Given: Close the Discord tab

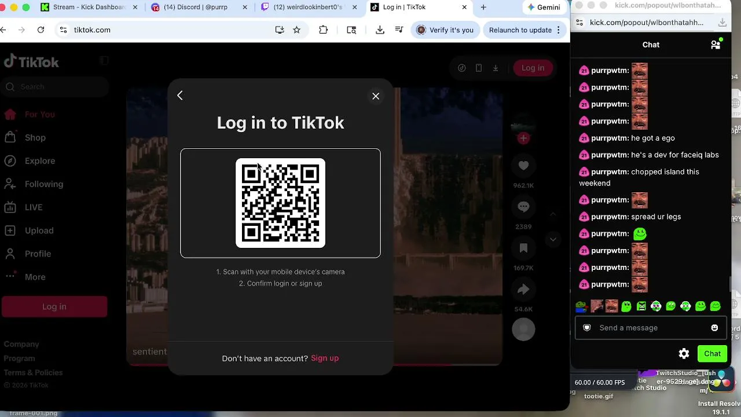Looking at the screenshot, I should click(245, 7).
